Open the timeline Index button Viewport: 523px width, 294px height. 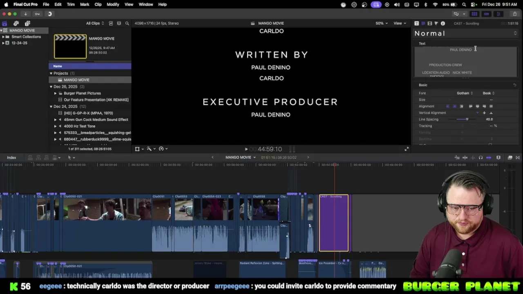11,158
